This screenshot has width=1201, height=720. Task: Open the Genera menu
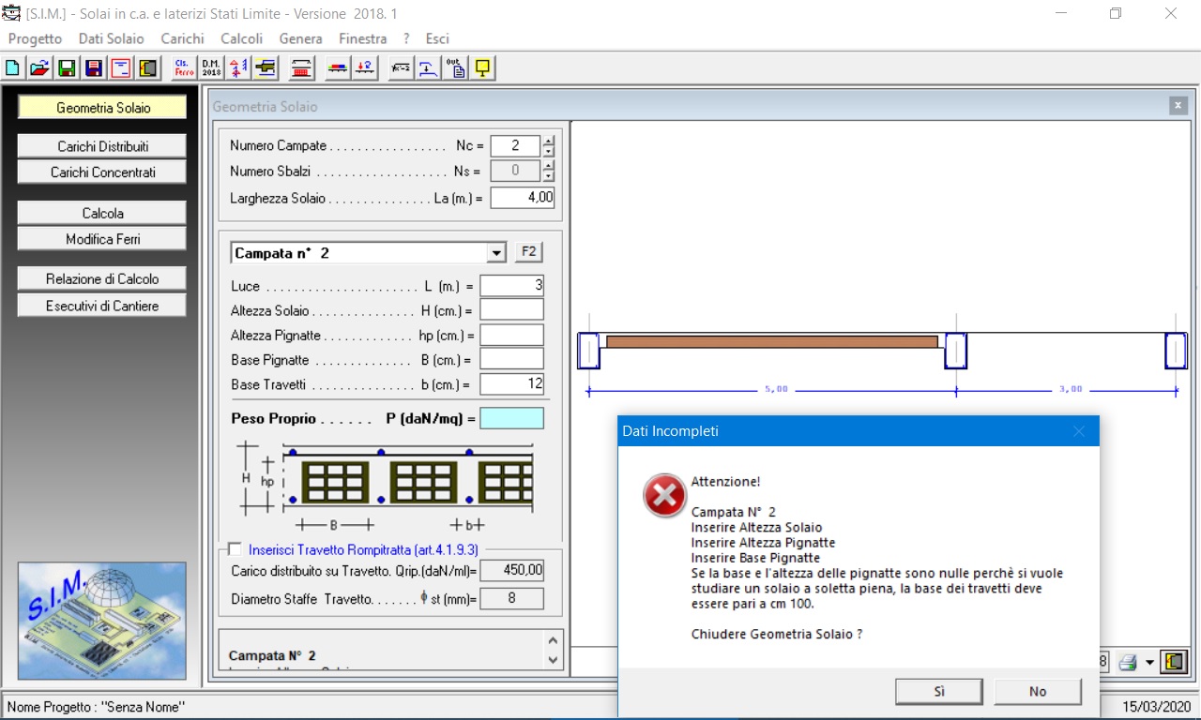point(300,38)
